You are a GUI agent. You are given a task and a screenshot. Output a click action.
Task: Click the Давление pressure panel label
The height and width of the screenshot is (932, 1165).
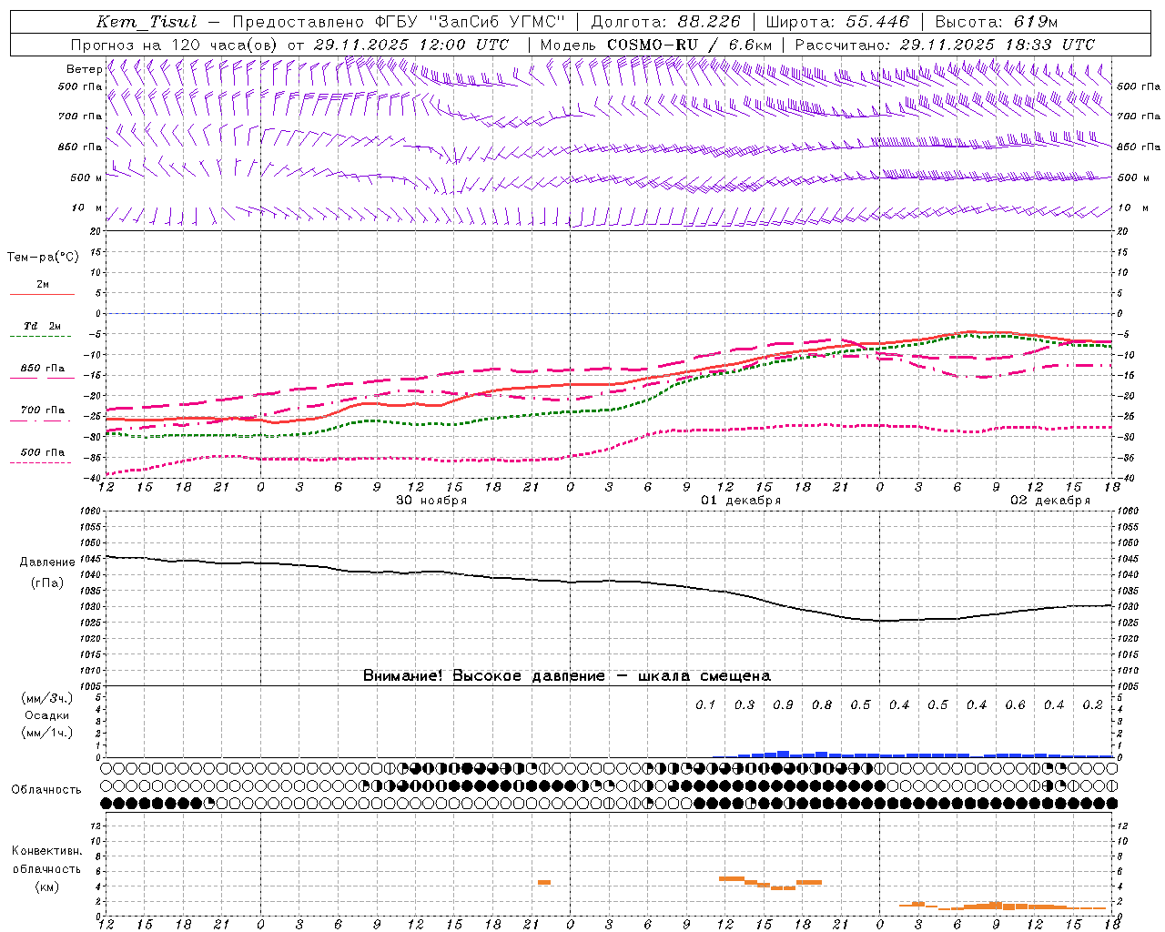tap(47, 562)
